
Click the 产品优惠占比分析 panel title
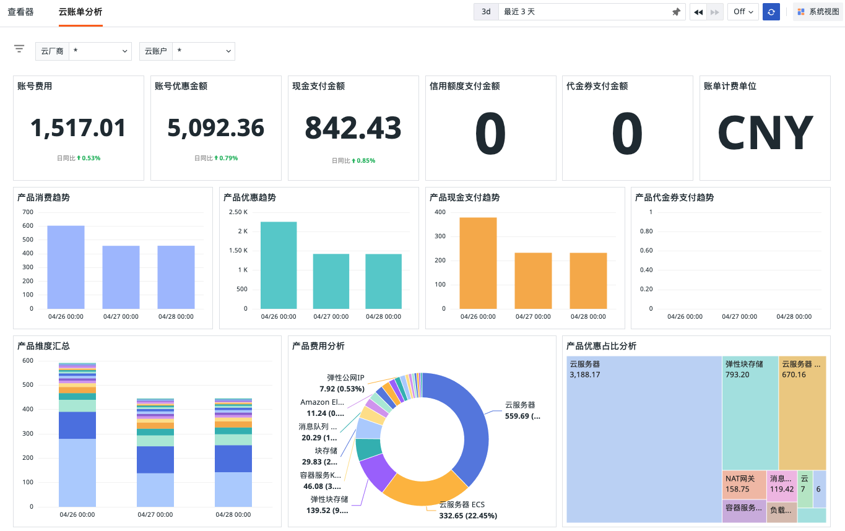601,346
